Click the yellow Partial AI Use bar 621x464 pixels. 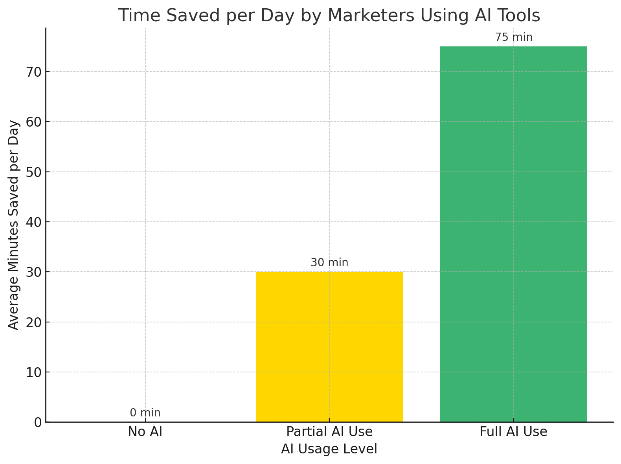(329, 347)
